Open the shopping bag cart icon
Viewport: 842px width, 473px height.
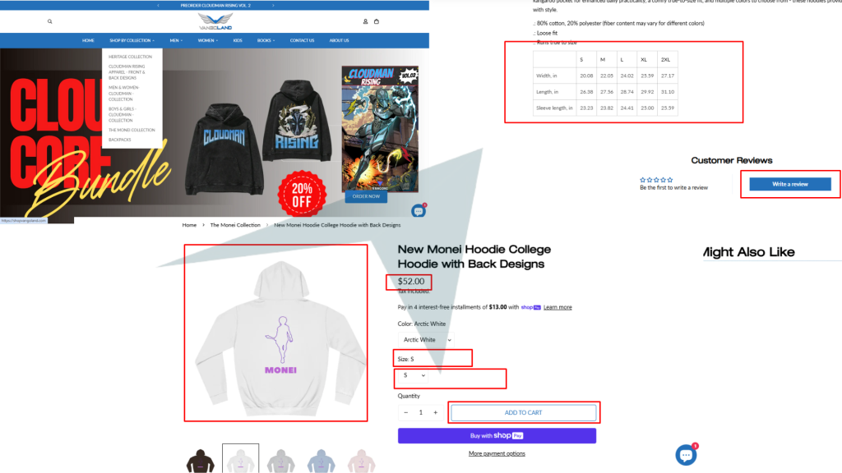click(x=377, y=21)
